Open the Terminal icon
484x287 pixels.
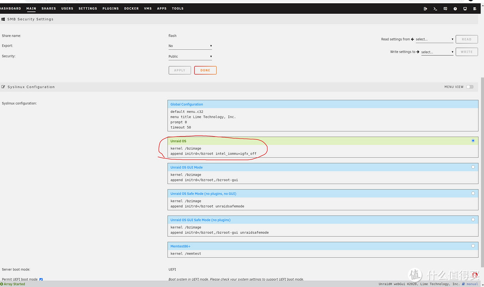[x=435, y=9]
